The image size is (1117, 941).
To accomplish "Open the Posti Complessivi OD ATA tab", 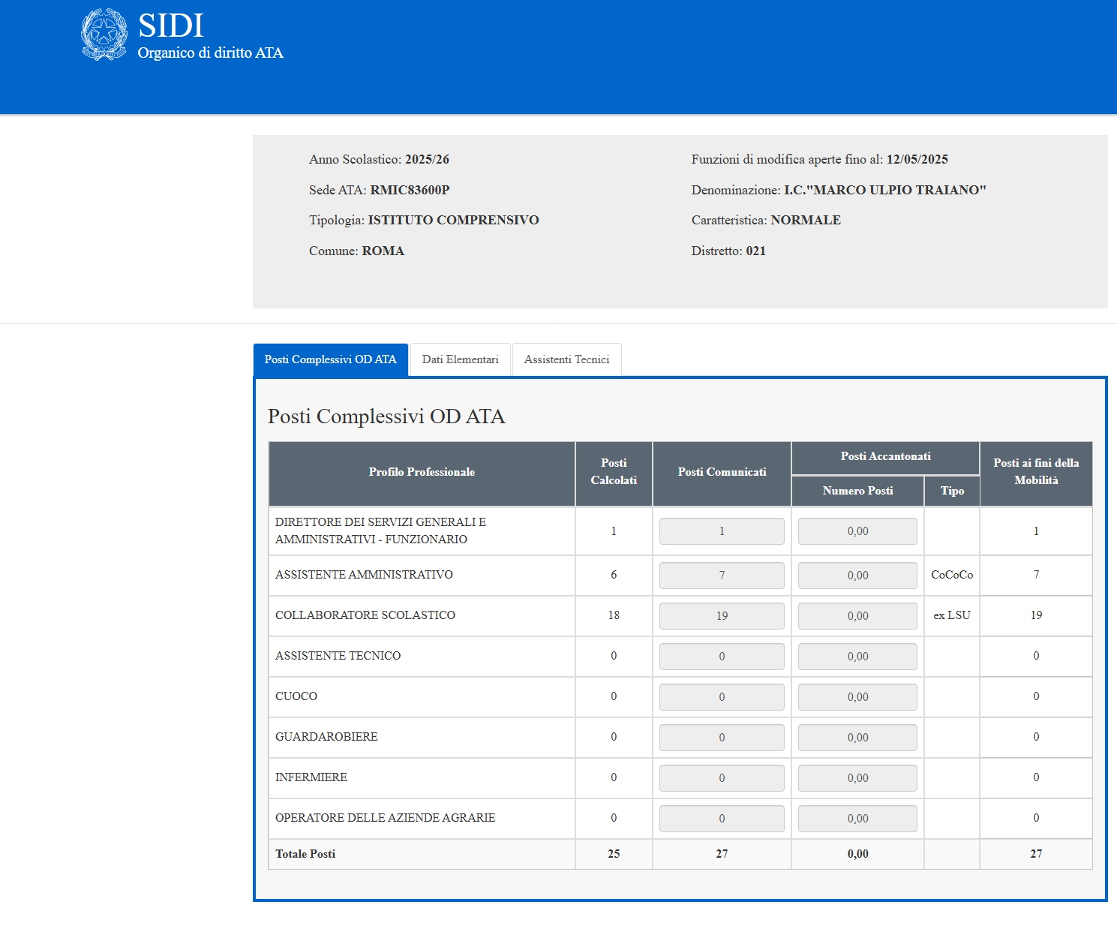I will pos(330,359).
